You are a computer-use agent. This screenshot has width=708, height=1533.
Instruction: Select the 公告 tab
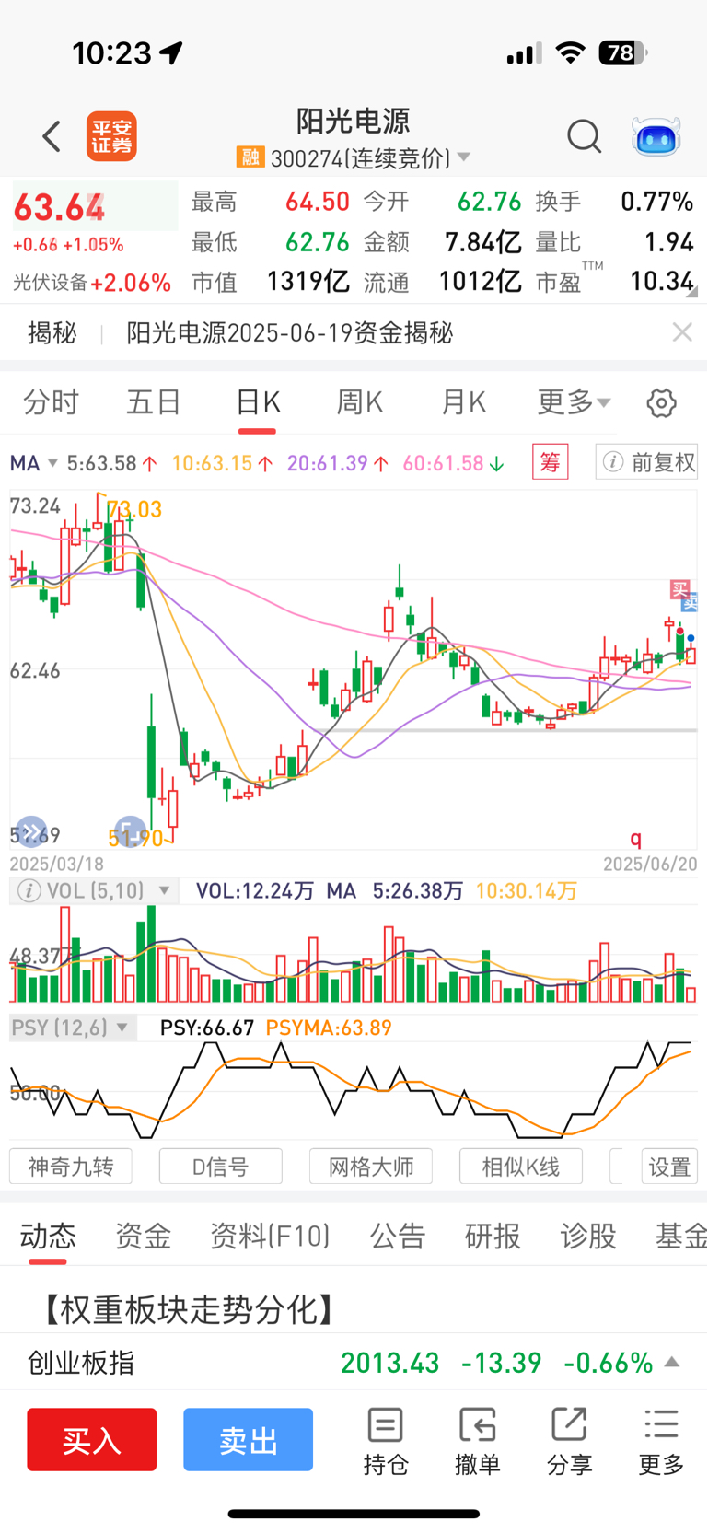pyautogui.click(x=398, y=1236)
